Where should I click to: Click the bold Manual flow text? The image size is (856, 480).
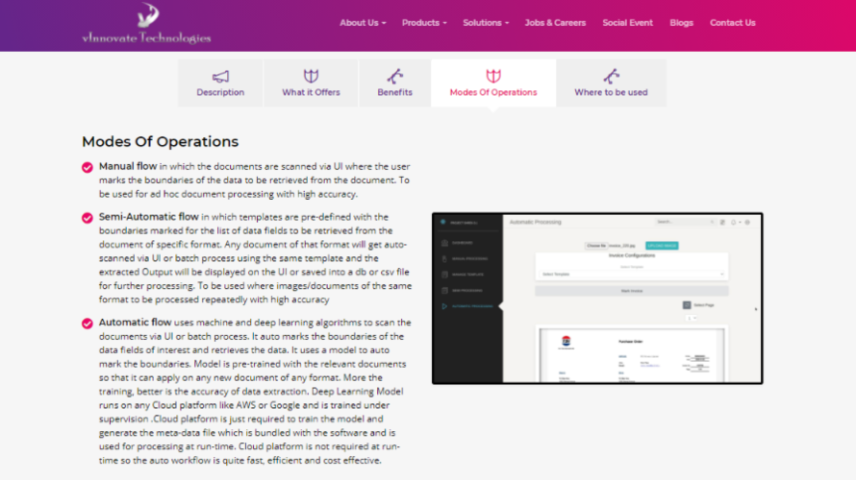click(128, 166)
